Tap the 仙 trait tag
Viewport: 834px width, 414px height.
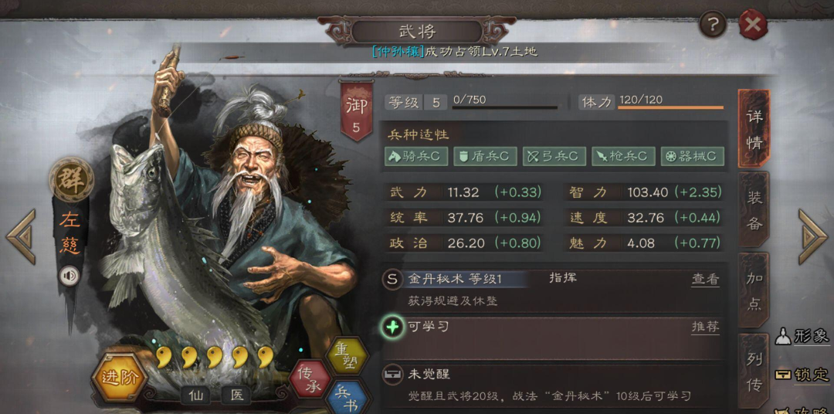pyautogui.click(x=195, y=395)
